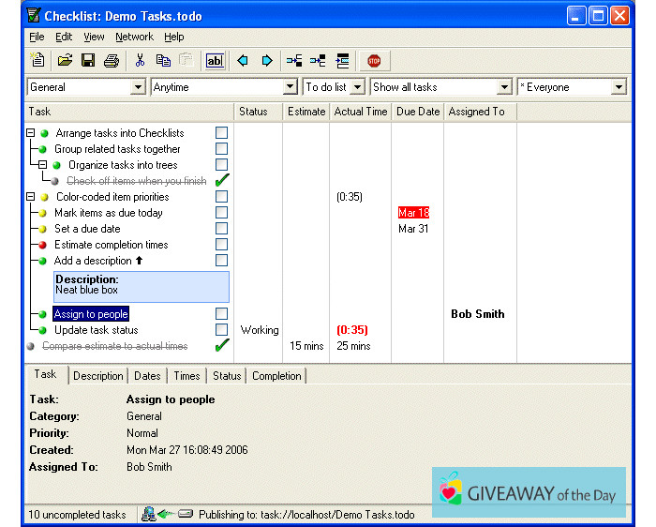
Task: Click the up-arrow icon next to 'Add a description'
Action: pos(140,261)
